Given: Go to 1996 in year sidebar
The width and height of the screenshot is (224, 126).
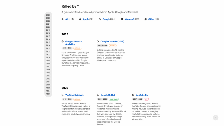Looking at the screenshot, I should click(48, 94).
